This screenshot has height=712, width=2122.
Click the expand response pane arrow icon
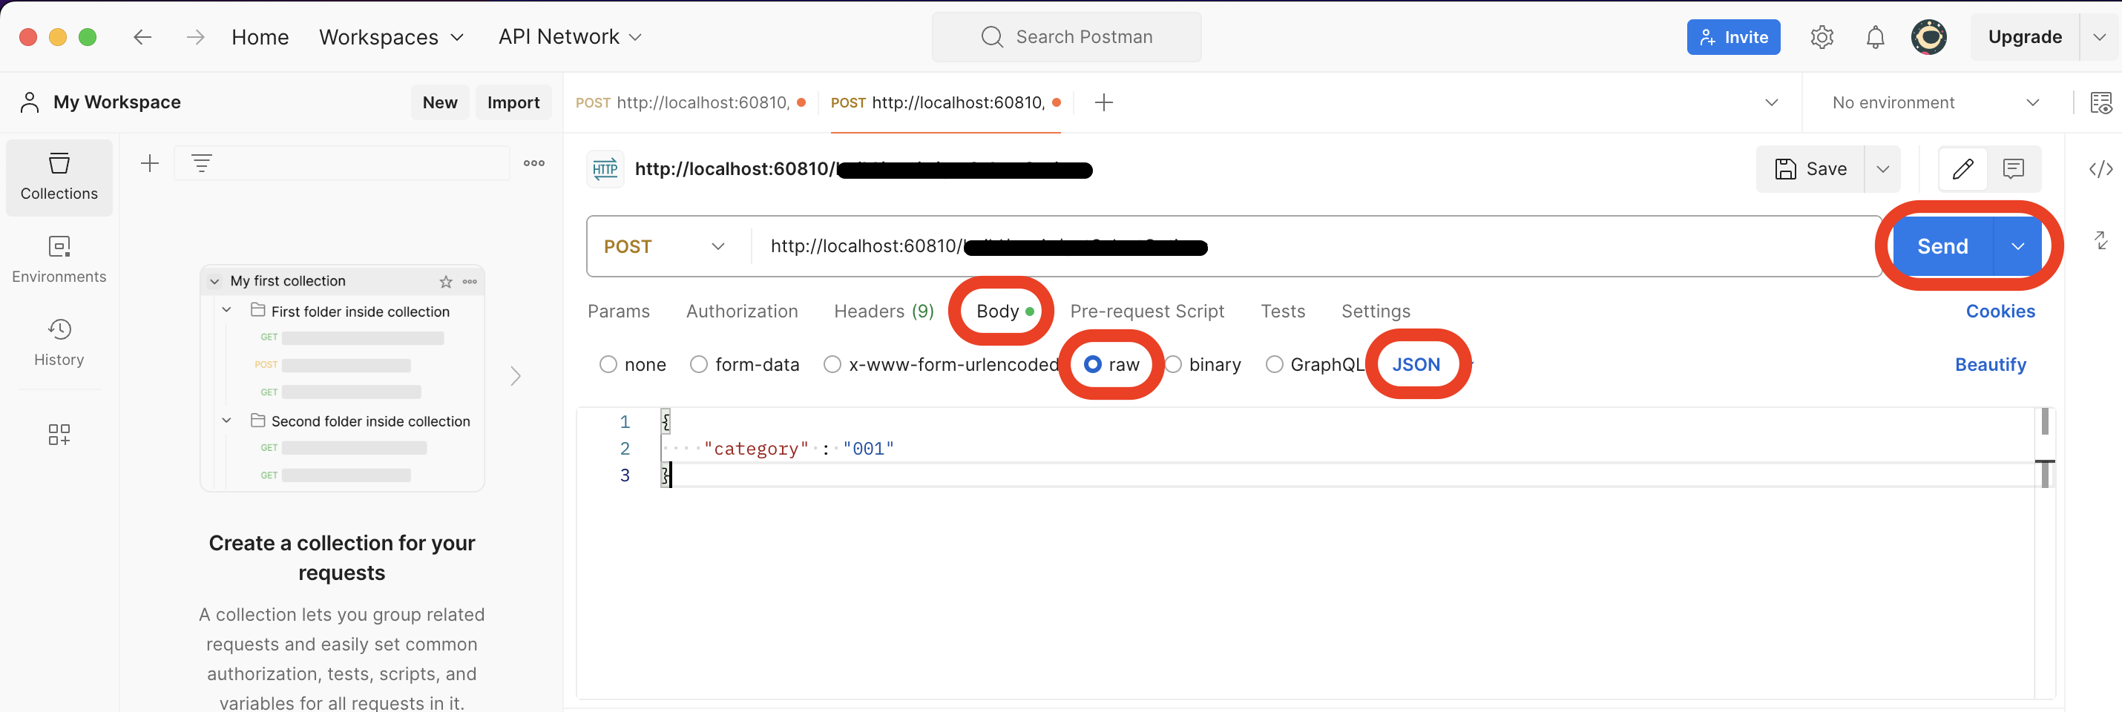(2100, 240)
